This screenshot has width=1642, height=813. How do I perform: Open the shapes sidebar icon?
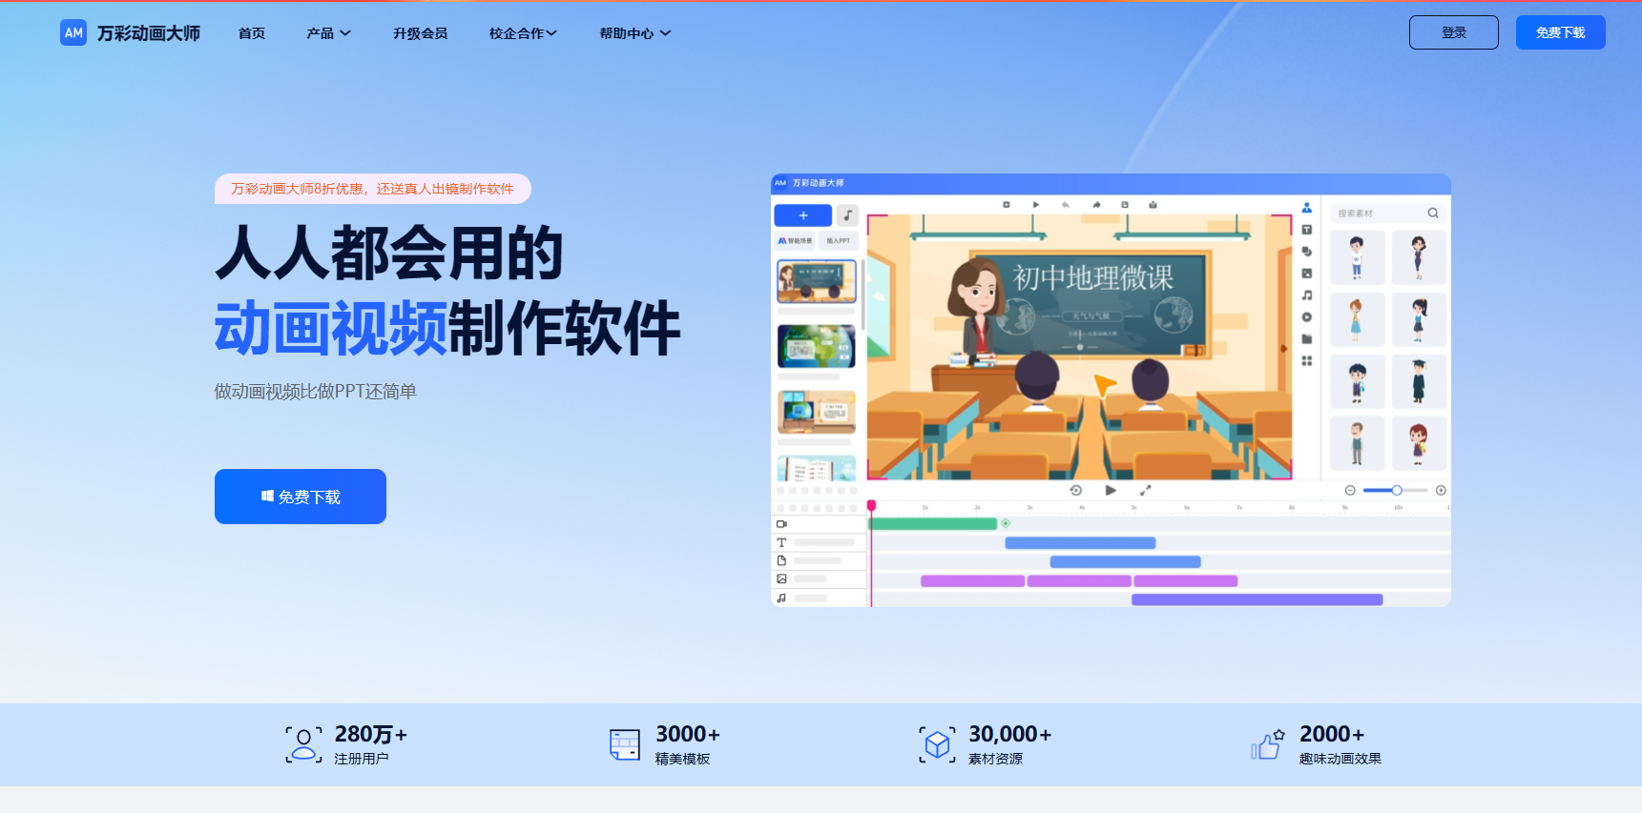click(x=1307, y=252)
